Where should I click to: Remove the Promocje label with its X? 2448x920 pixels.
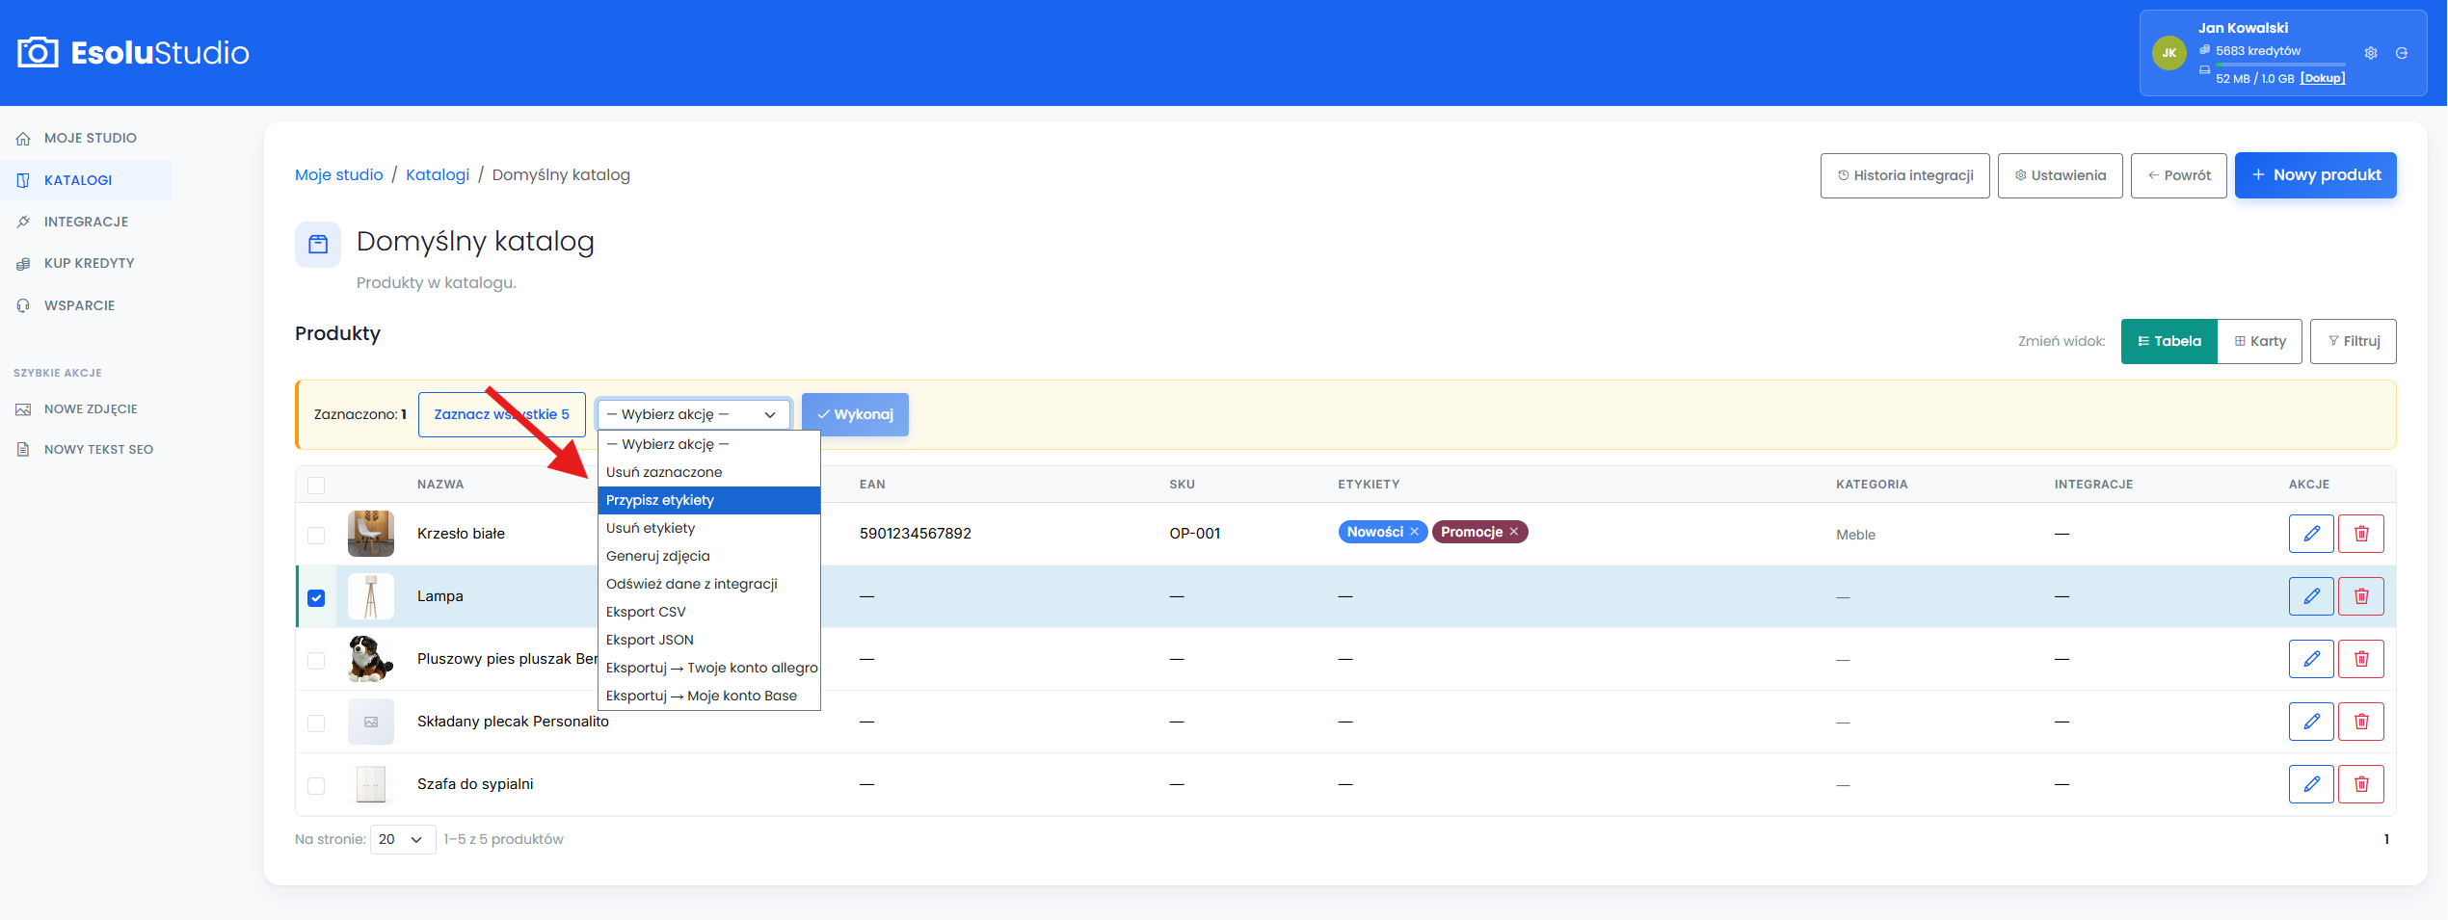(x=1514, y=532)
